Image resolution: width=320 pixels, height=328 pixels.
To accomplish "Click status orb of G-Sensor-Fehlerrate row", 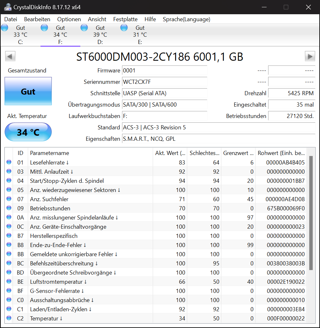I will 9,291.
